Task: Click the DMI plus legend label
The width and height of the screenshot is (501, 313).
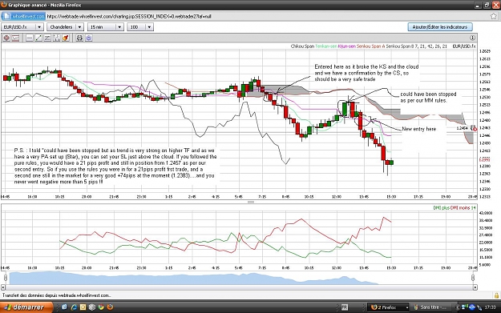Action: coord(441,207)
